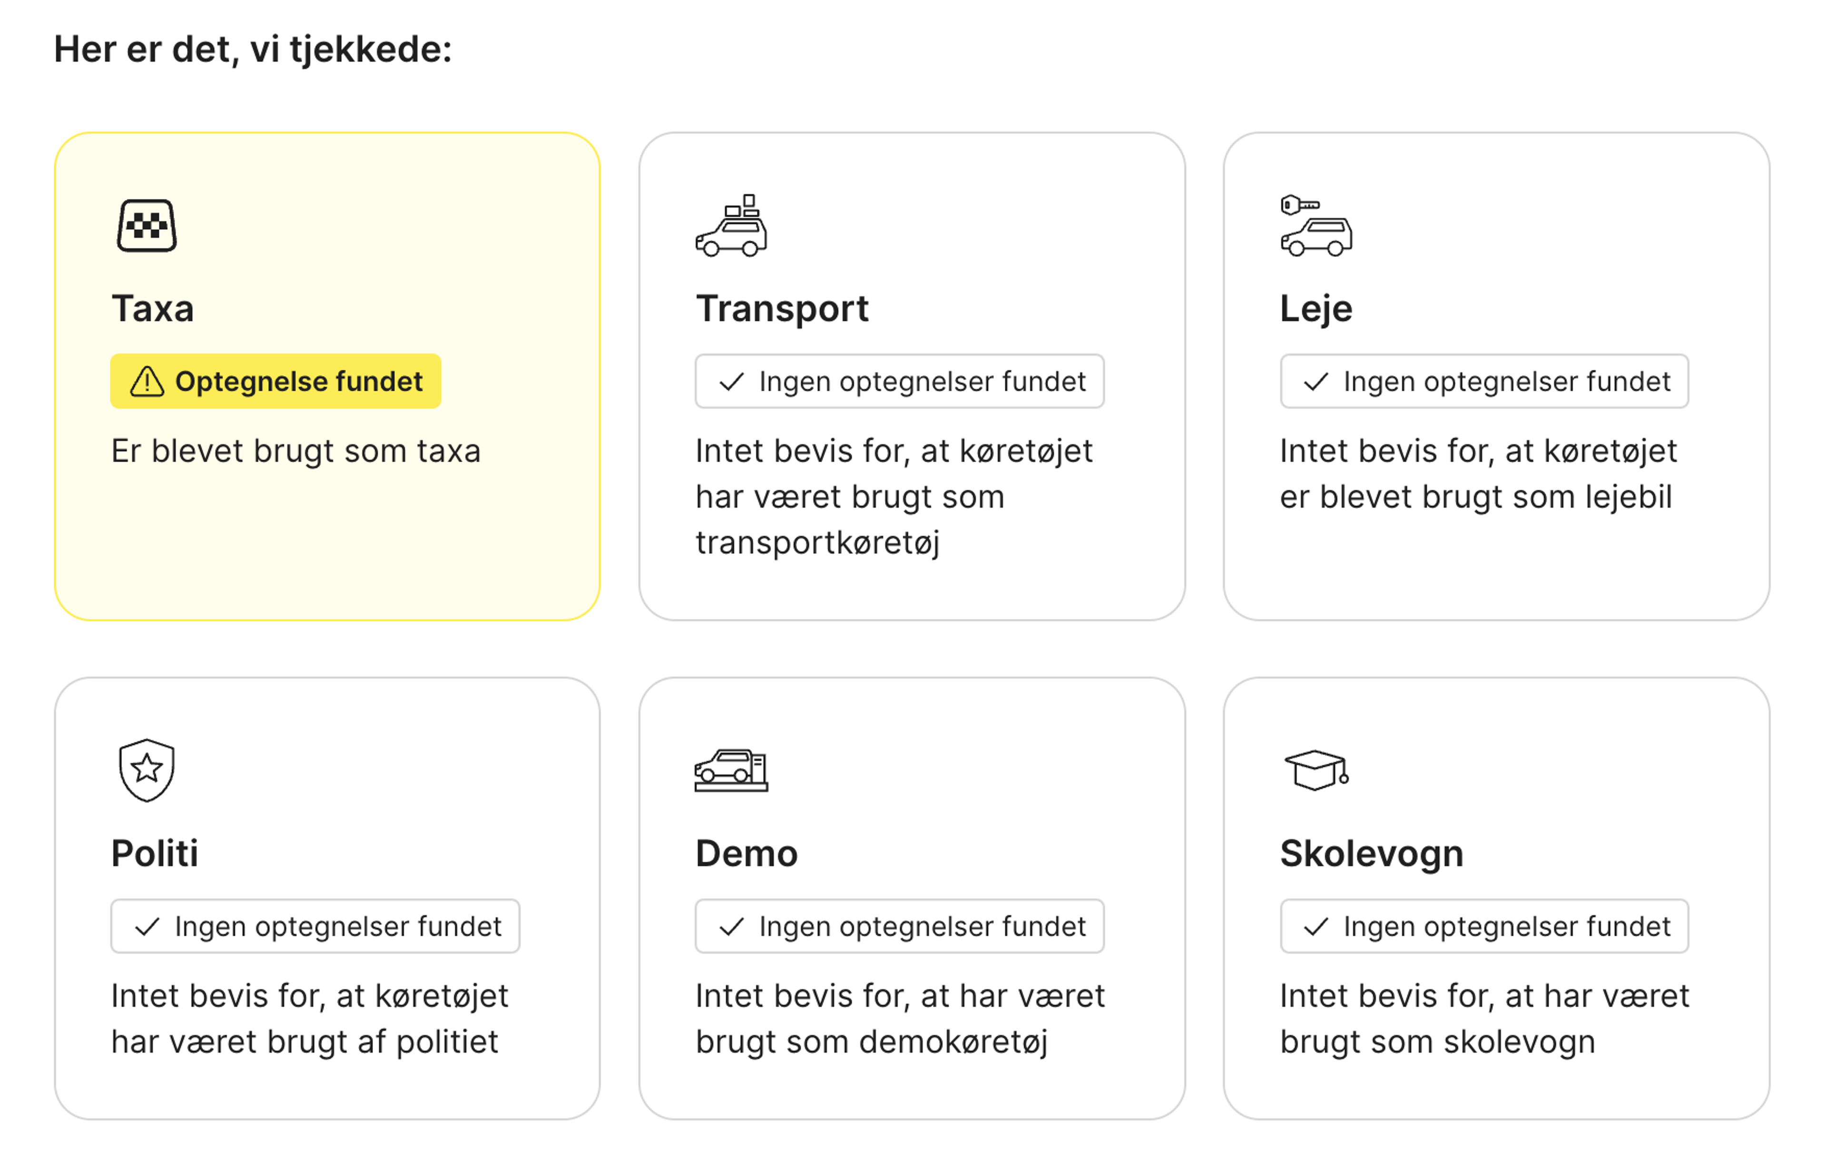Toggle the 'Ingen optegnelser fundet' badge under Leje
Image resolution: width=1827 pixels, height=1165 pixels.
[x=1484, y=382]
